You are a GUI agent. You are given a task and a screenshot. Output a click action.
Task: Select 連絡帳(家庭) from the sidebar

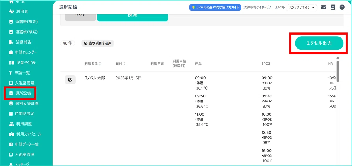(x=26, y=32)
